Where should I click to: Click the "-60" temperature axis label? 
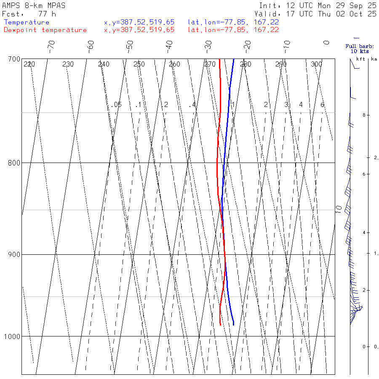(91, 47)
